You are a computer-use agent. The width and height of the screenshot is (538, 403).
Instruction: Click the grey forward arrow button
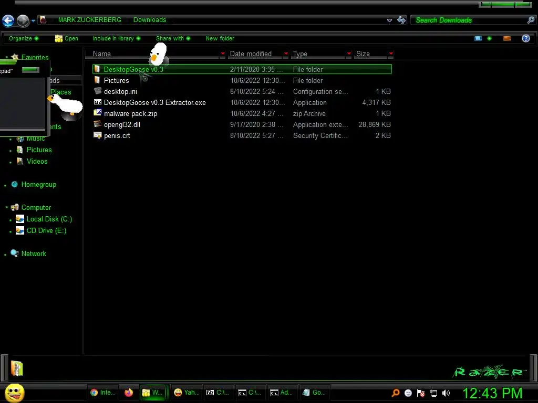point(23,21)
